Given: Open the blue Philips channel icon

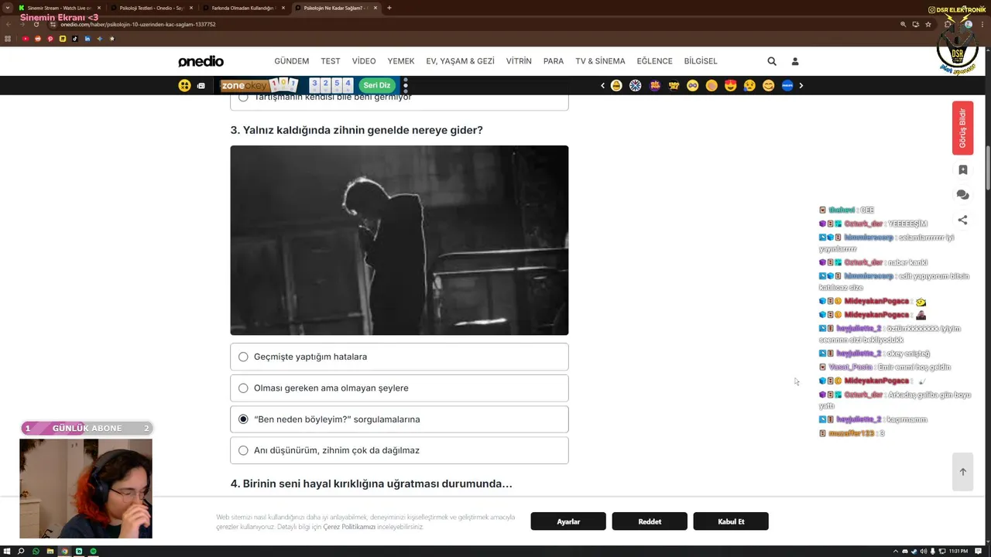Looking at the screenshot, I should (x=787, y=85).
